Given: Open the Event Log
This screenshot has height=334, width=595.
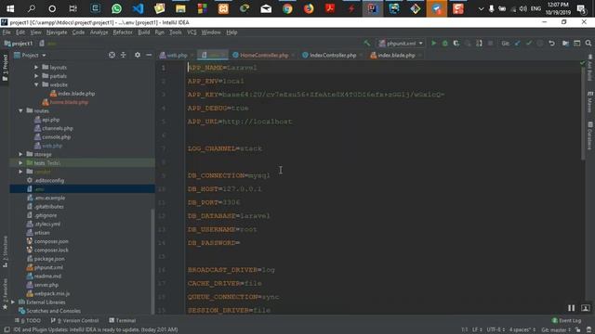Looking at the screenshot, I should [x=566, y=320].
